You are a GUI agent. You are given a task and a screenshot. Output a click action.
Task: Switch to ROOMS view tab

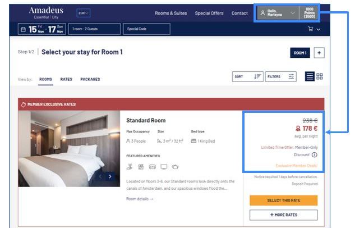(45, 79)
